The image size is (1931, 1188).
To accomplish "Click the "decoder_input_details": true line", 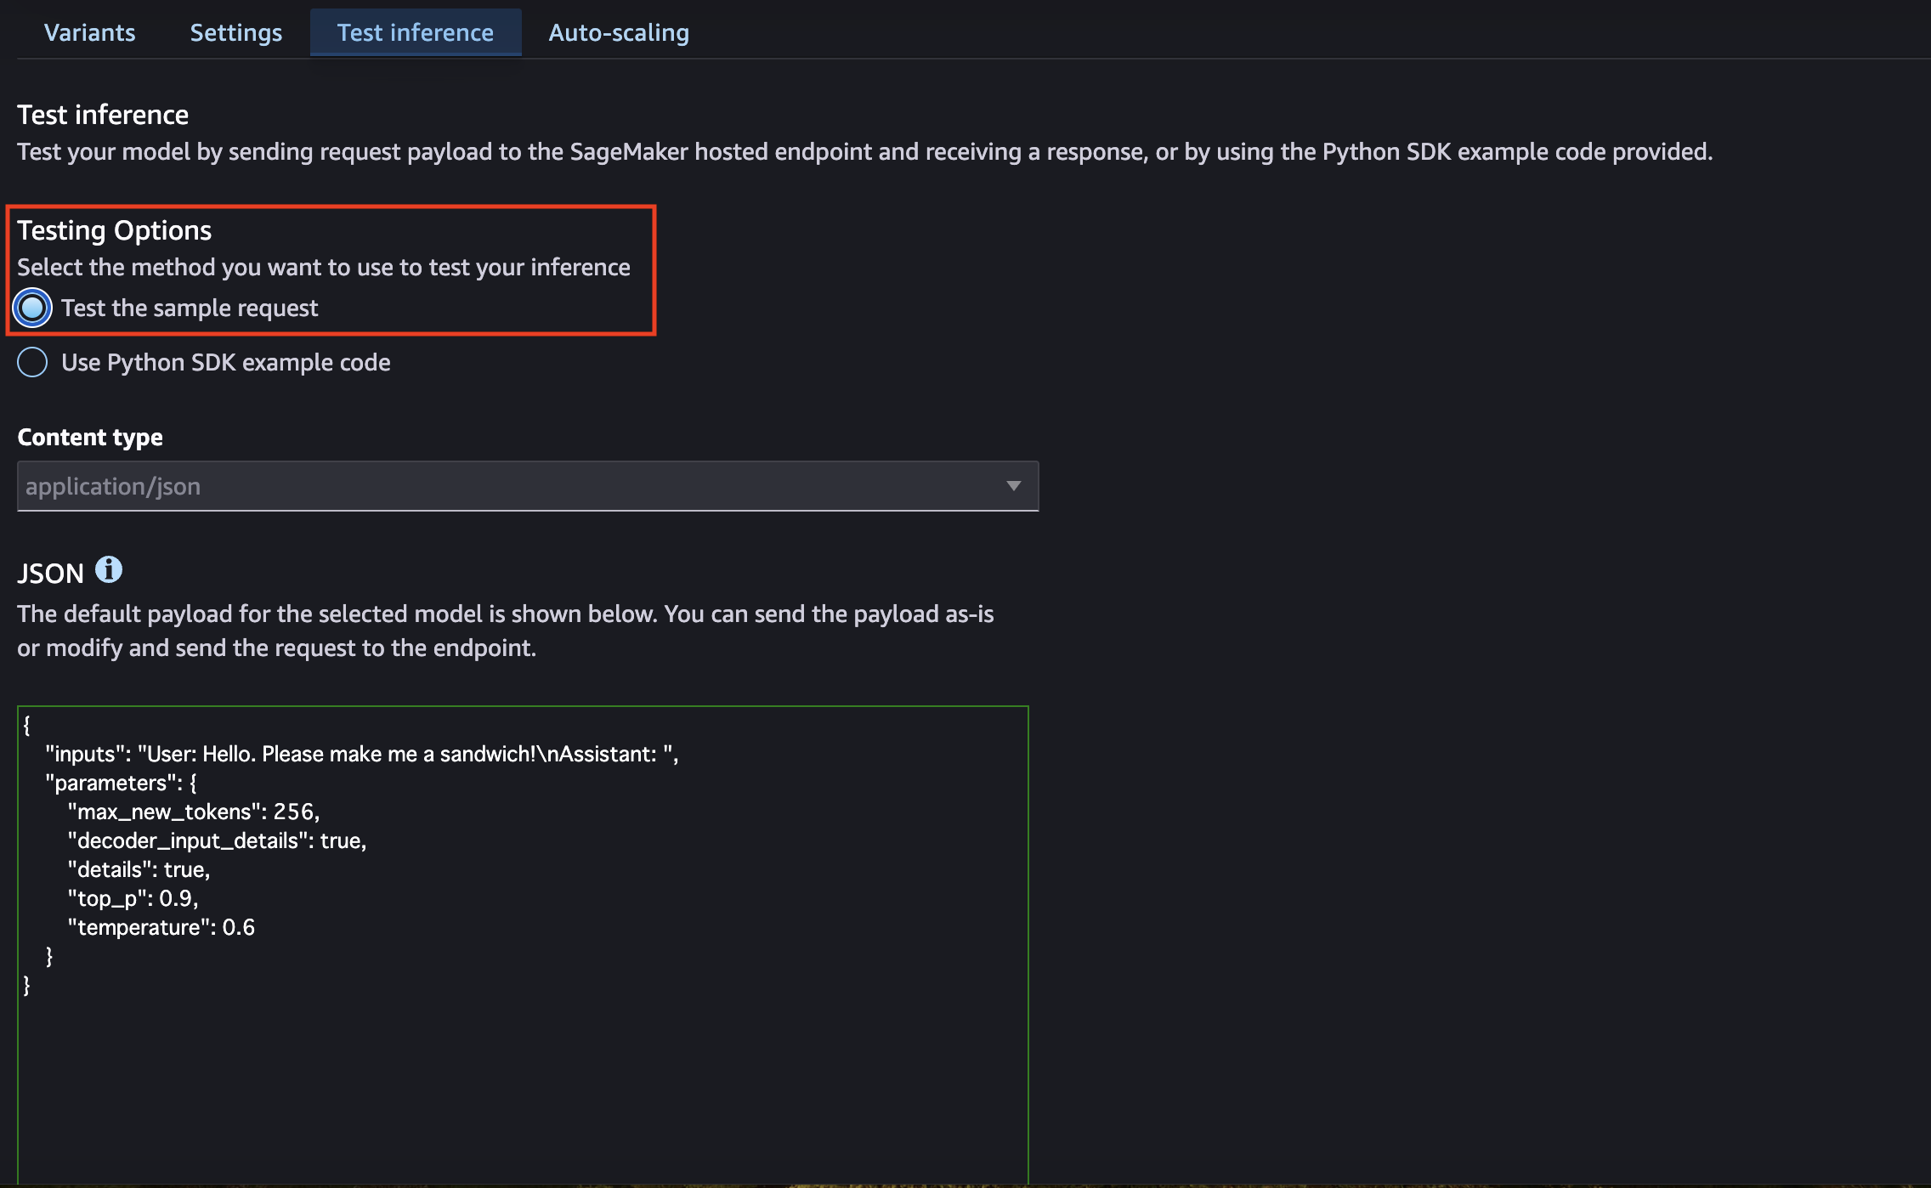I will (x=217, y=840).
